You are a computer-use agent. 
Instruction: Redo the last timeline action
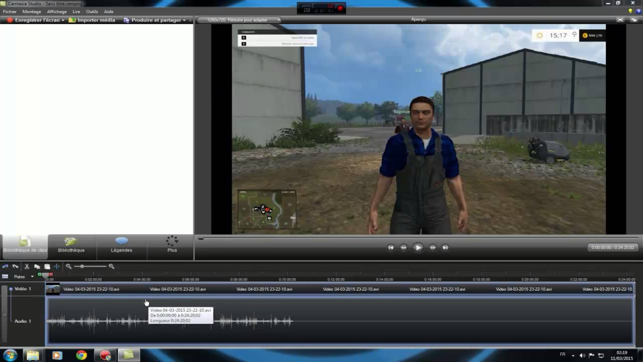coord(15,266)
